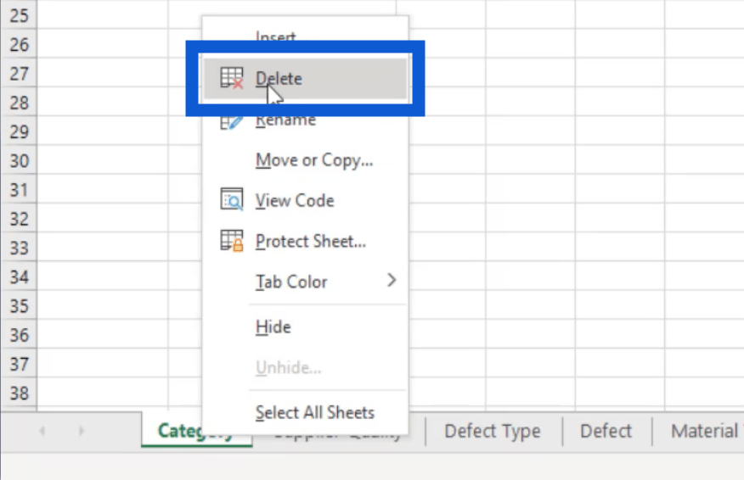Select row header 34
Screen dimensions: 744x480
point(19,277)
